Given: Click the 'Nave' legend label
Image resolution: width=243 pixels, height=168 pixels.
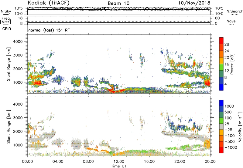Looking at the screenshot, I should click(231, 21).
